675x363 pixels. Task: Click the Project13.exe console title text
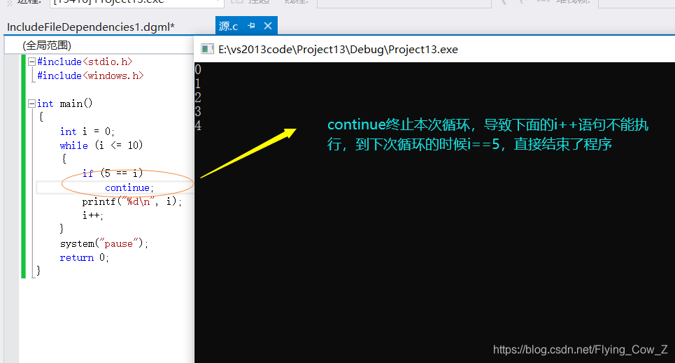pyautogui.click(x=338, y=50)
